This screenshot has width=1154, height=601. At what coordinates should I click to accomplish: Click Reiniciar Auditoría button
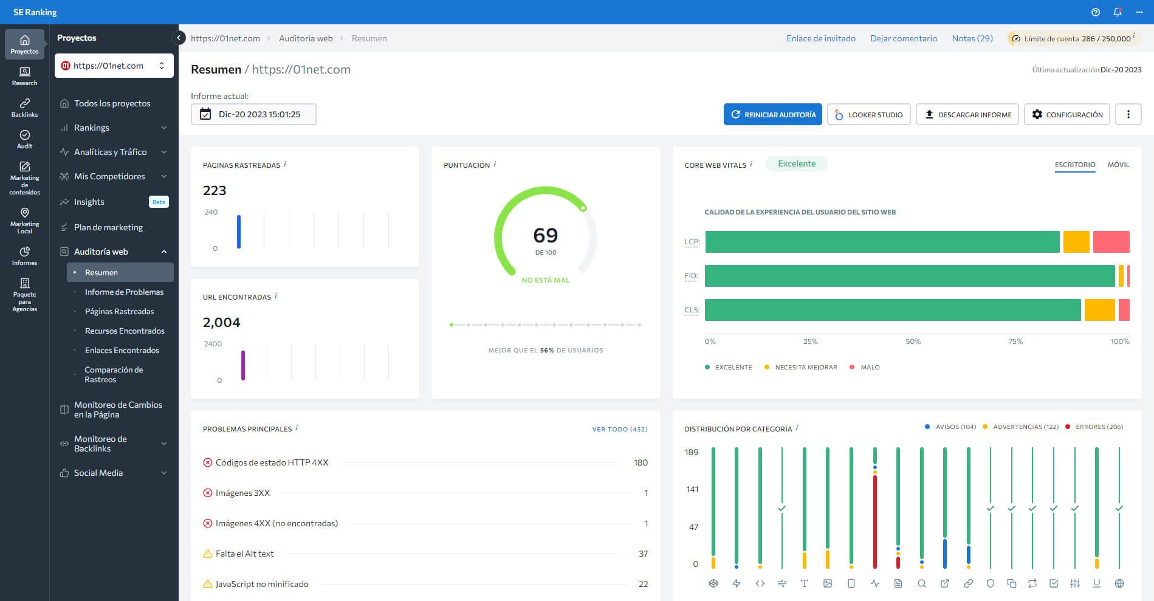coord(773,114)
